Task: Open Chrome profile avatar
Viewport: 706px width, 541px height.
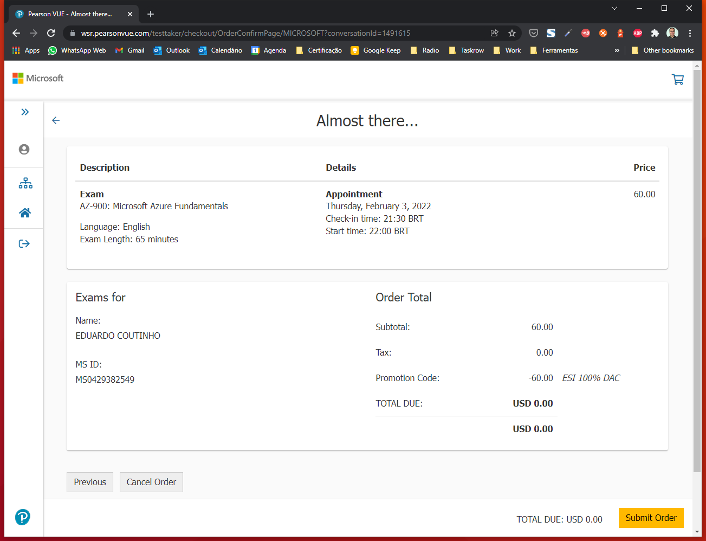Action: [x=672, y=33]
